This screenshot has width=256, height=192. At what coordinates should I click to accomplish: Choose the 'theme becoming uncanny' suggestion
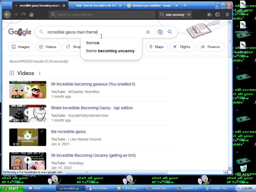tap(110, 51)
